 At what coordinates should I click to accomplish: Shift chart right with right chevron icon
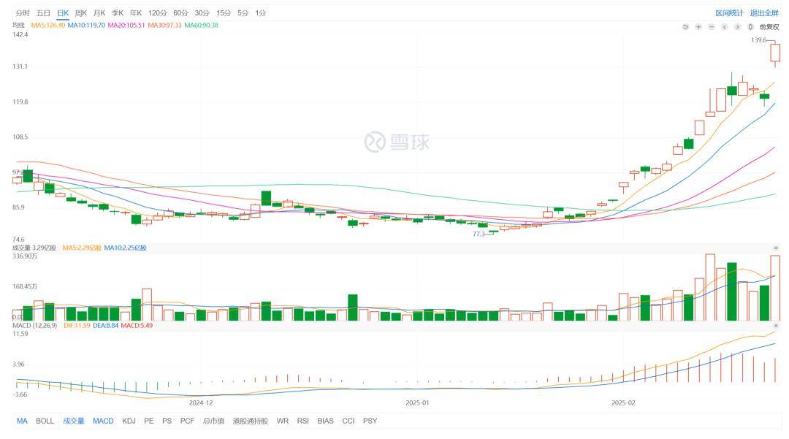(x=737, y=26)
